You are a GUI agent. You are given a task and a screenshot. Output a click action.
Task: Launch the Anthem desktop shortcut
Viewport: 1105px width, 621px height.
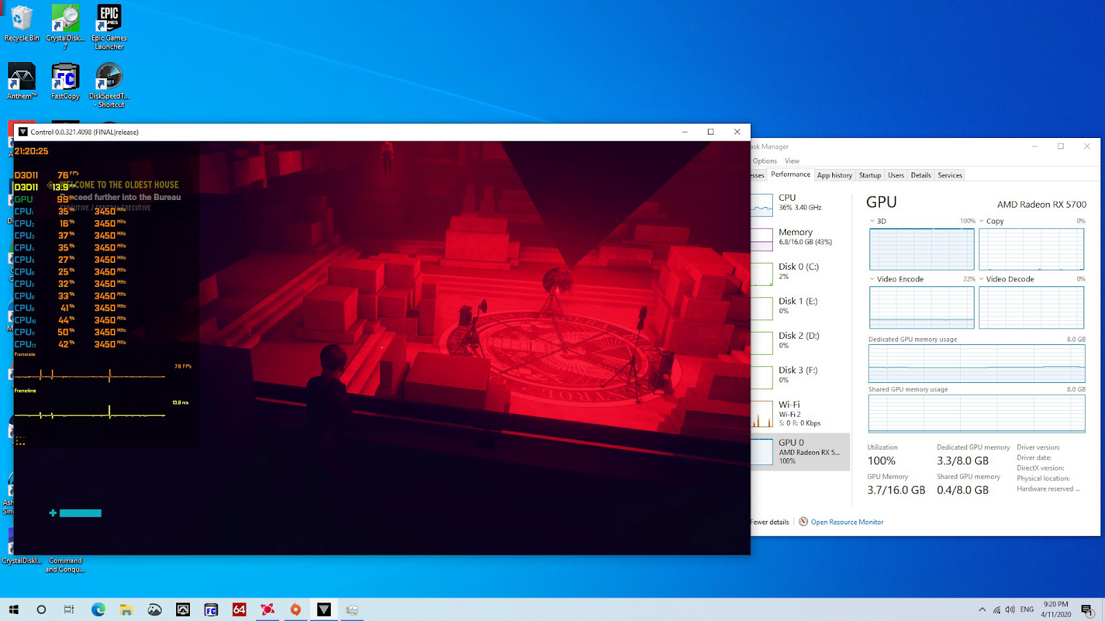pyautogui.click(x=21, y=81)
